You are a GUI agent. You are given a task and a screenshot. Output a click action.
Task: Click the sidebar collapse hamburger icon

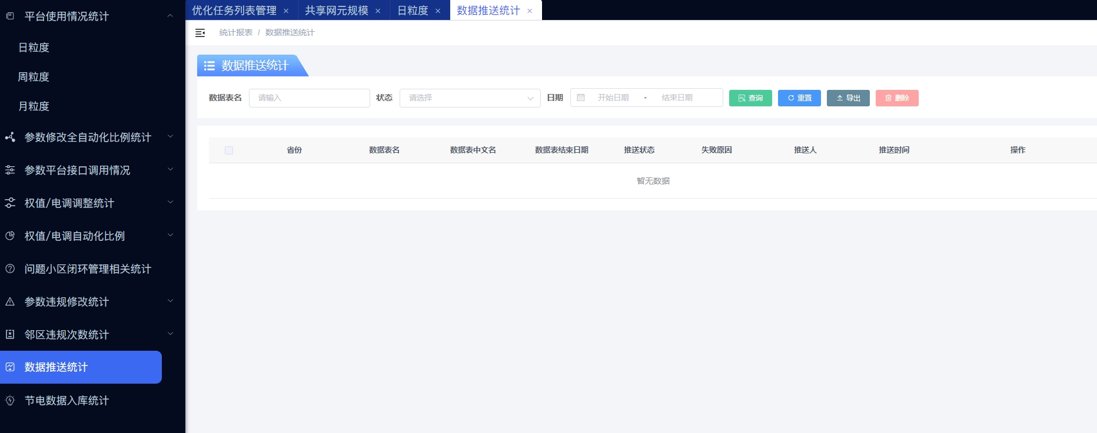[200, 33]
